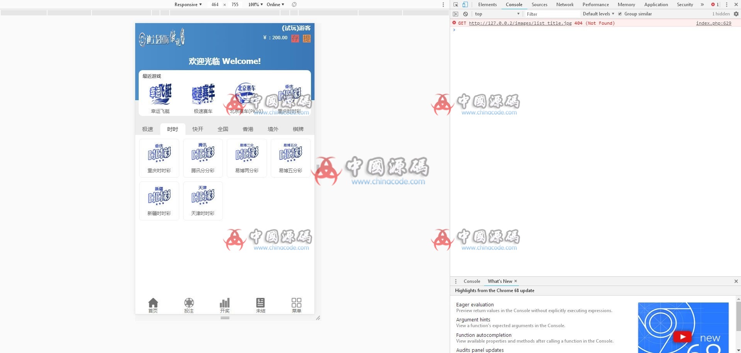Screen dimensions: 741x353
Task: Open the 易博五分彩 game card
Action: click(291, 158)
